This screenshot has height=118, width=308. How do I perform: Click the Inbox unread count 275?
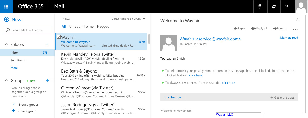[45, 53]
